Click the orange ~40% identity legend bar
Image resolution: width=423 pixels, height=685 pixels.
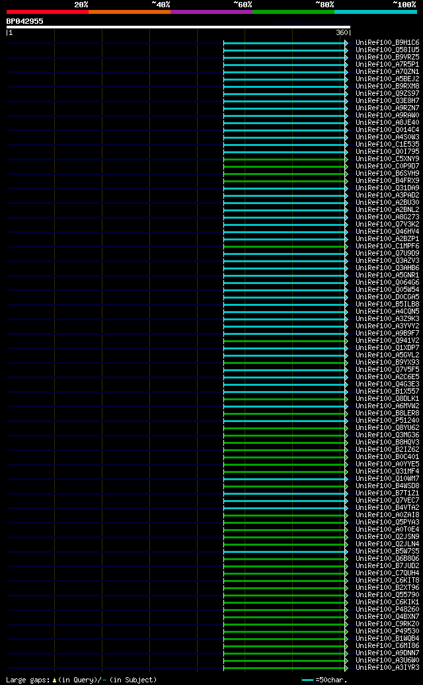tap(130, 12)
